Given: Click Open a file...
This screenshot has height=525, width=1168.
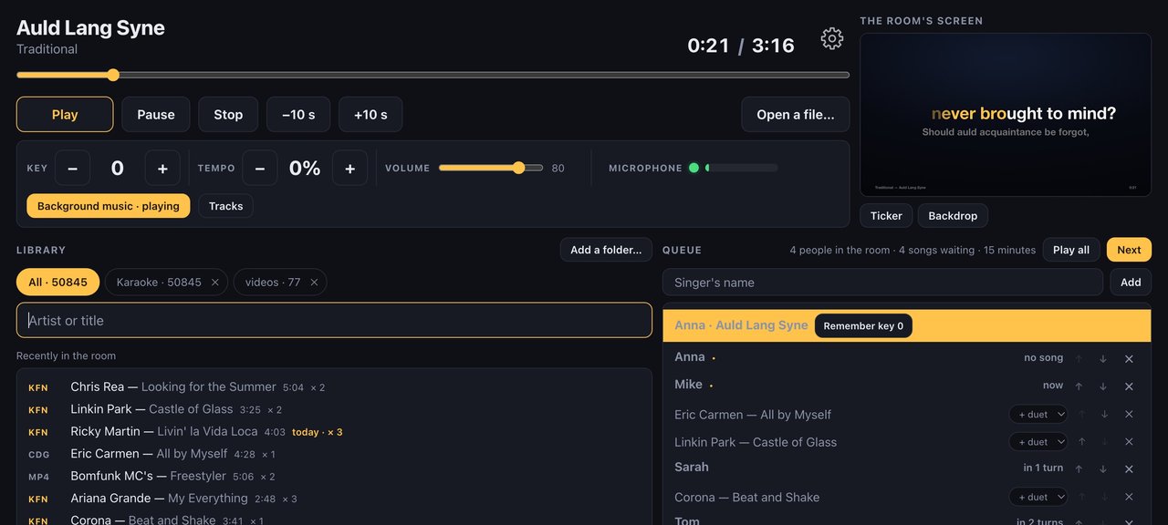Looking at the screenshot, I should [796, 115].
